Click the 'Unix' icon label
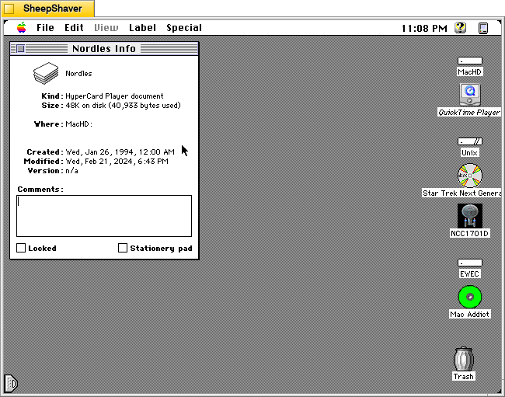 click(x=469, y=152)
